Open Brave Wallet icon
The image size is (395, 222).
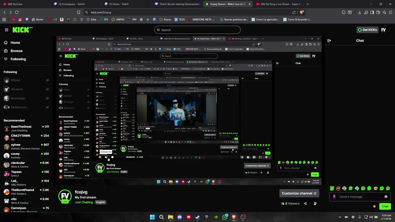(378, 12)
